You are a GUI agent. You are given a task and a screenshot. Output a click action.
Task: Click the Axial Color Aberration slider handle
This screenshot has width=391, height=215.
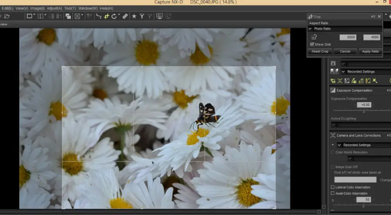point(364,206)
